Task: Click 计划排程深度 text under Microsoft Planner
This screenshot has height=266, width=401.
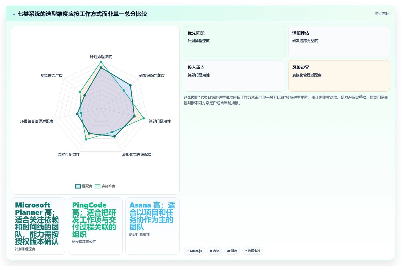Action: click(25, 249)
